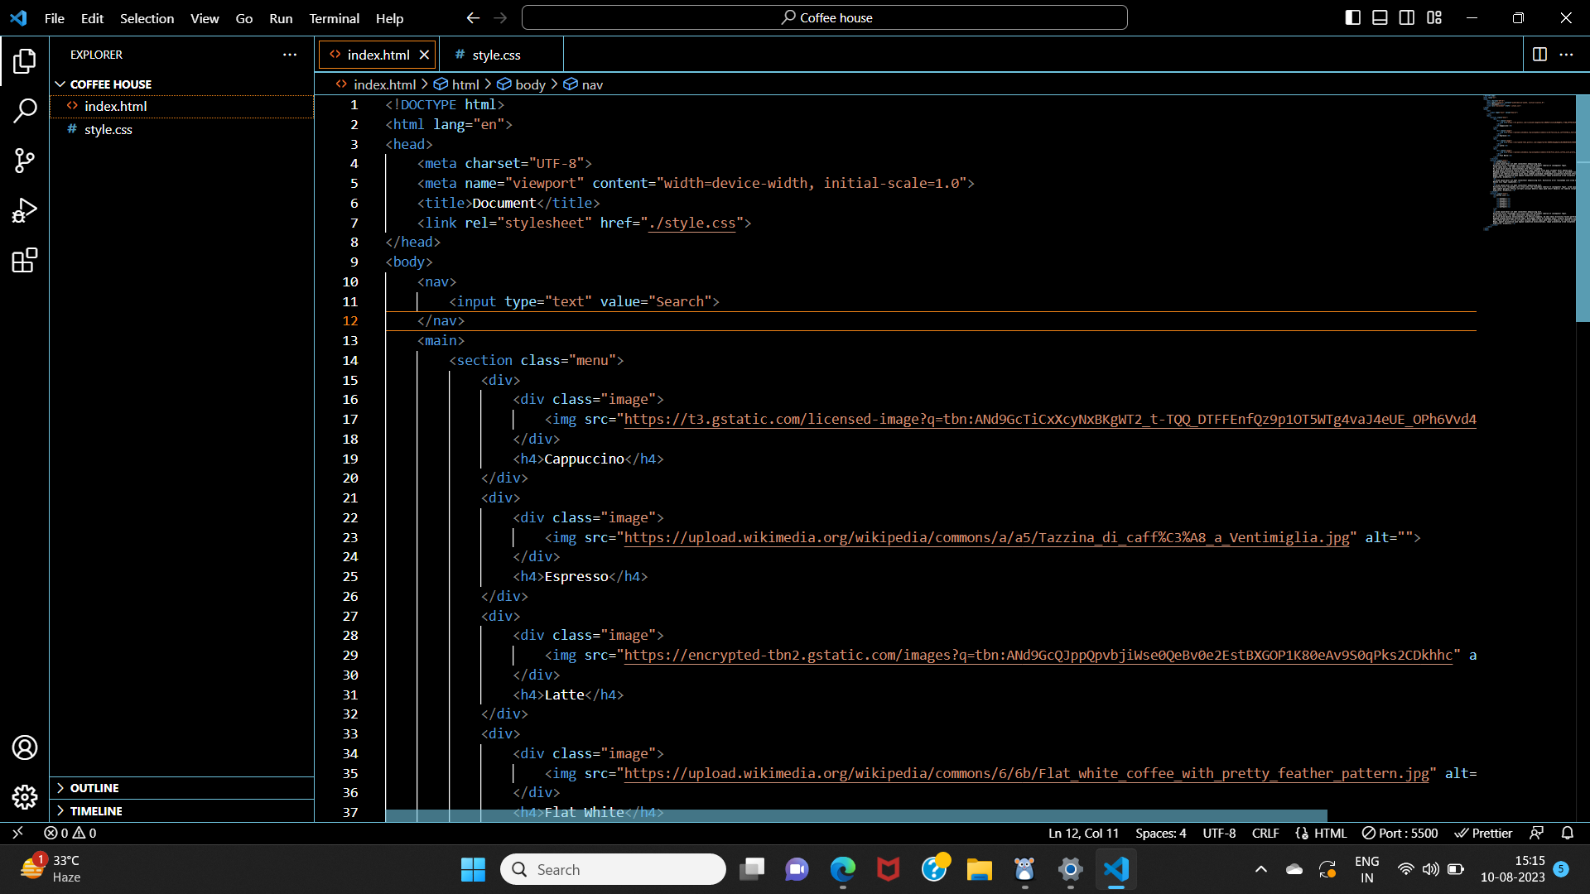The height and width of the screenshot is (894, 1590).
Task: Open the Extensions view
Action: (25, 261)
